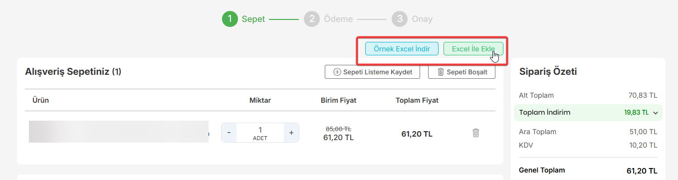
Task: Click the 19,83 TL discount amount
Action: (x=636, y=113)
